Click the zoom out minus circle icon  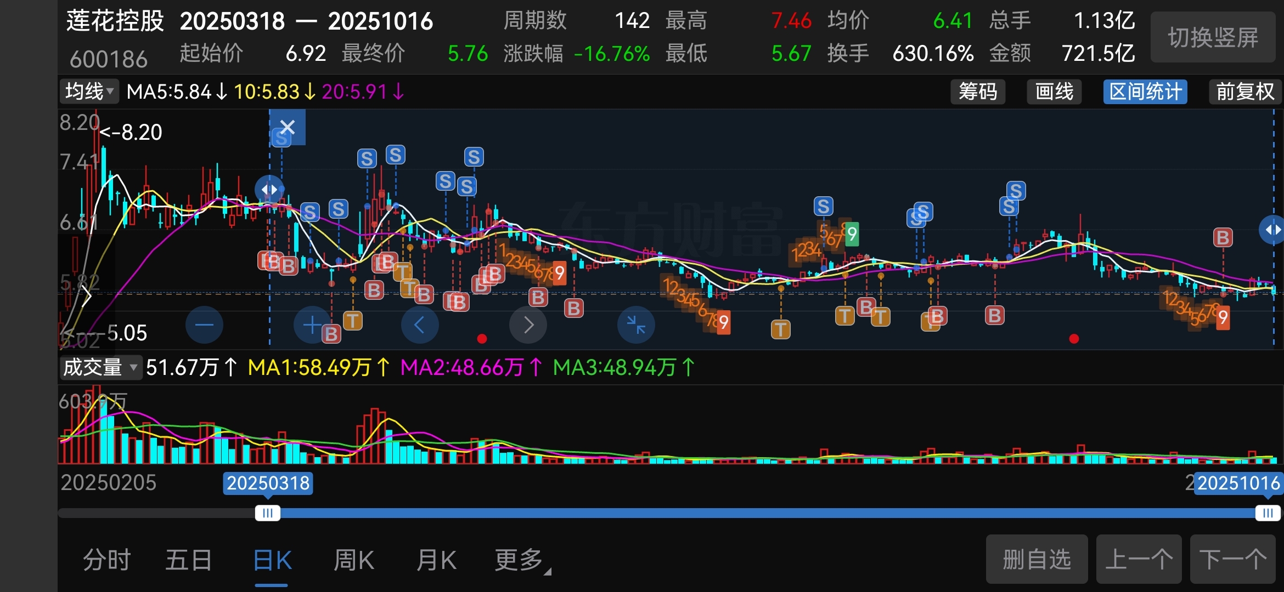click(204, 325)
